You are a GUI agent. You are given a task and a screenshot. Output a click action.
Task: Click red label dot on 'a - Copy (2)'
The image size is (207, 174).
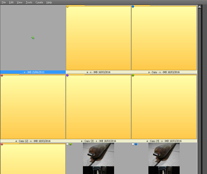point(2,75)
